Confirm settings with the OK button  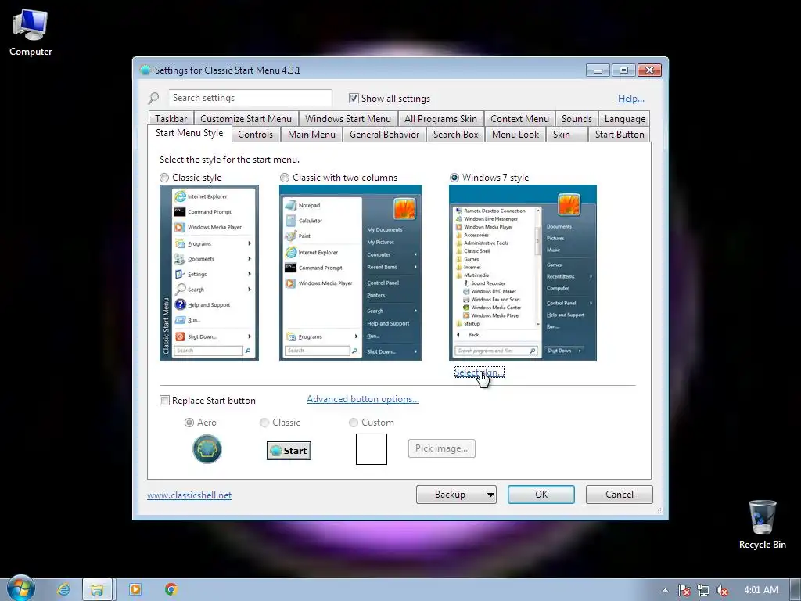(541, 495)
